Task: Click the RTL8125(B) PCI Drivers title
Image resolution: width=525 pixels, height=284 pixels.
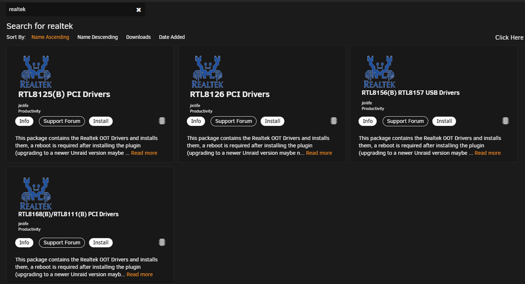Action: (64, 94)
